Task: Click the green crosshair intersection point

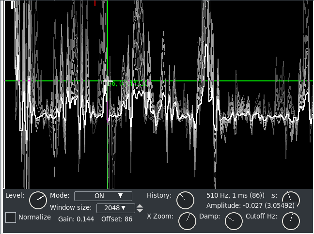Action: point(108,81)
